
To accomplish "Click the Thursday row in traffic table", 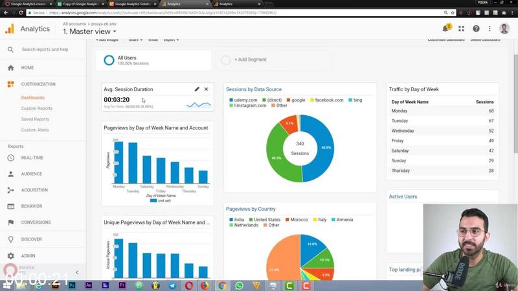I will [442, 171].
